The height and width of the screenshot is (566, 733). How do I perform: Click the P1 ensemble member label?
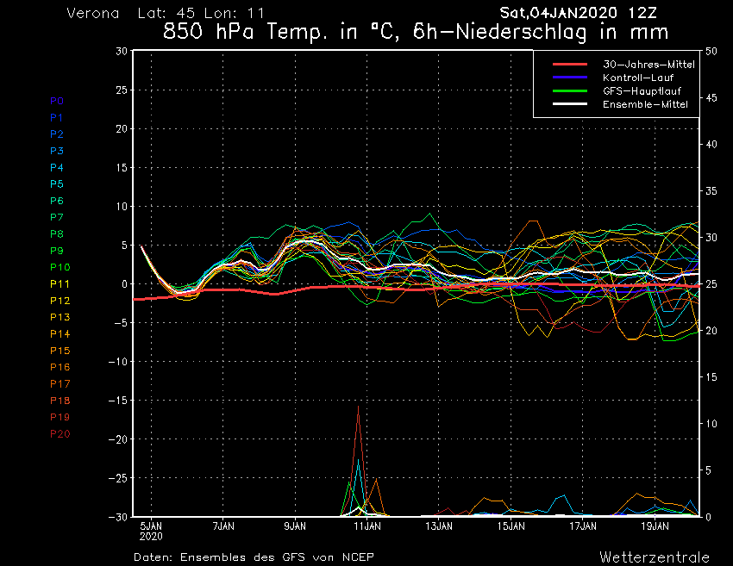coord(56,118)
